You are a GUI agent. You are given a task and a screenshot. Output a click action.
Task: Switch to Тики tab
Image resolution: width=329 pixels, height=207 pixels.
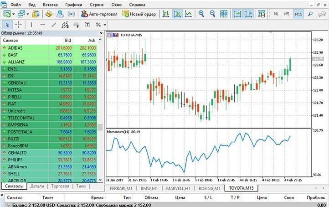pyautogui.click(x=81, y=186)
